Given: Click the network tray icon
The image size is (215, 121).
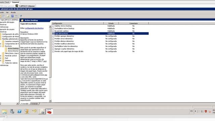Looking at the screenshot, I should pos(202,111).
